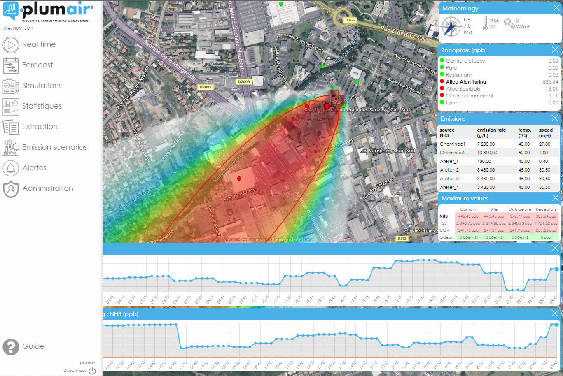Open the Statistiques chart icon
Screen dimensions: 563x376
[x=11, y=107]
